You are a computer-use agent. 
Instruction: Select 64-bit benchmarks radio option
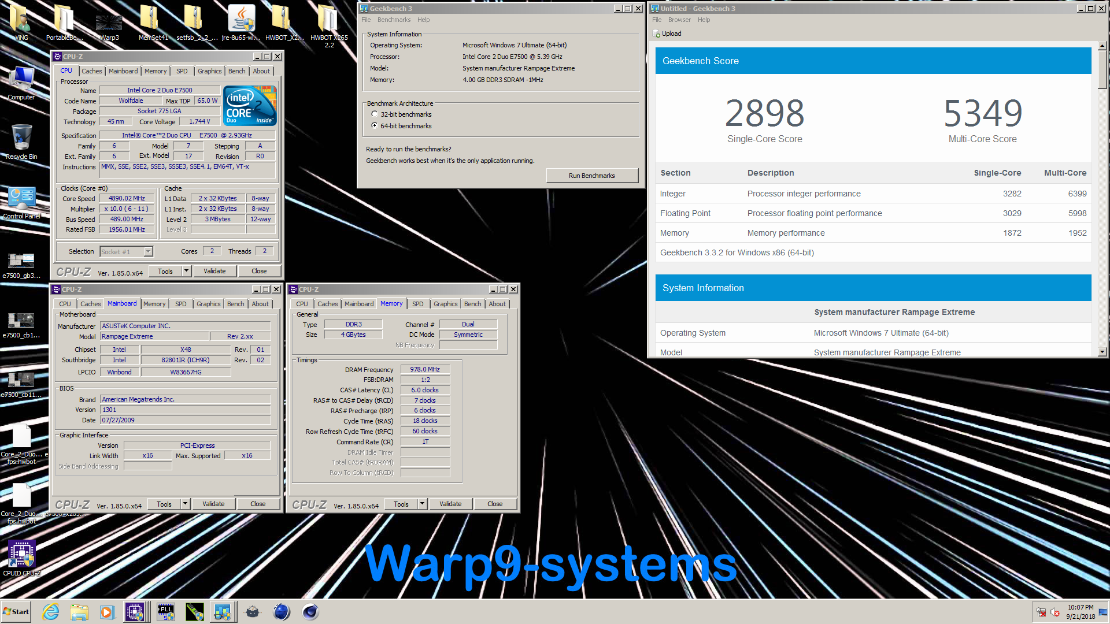[x=375, y=125]
